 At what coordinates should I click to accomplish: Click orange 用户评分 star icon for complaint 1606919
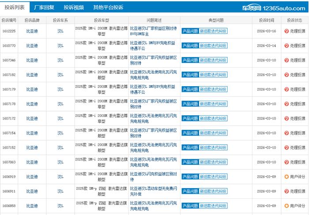point(286,177)
